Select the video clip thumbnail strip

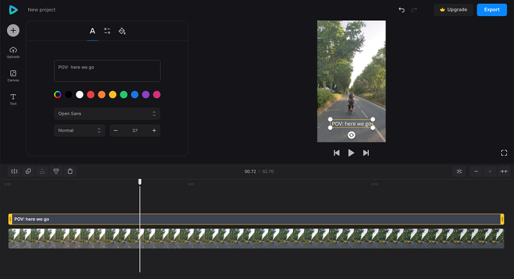click(x=256, y=239)
